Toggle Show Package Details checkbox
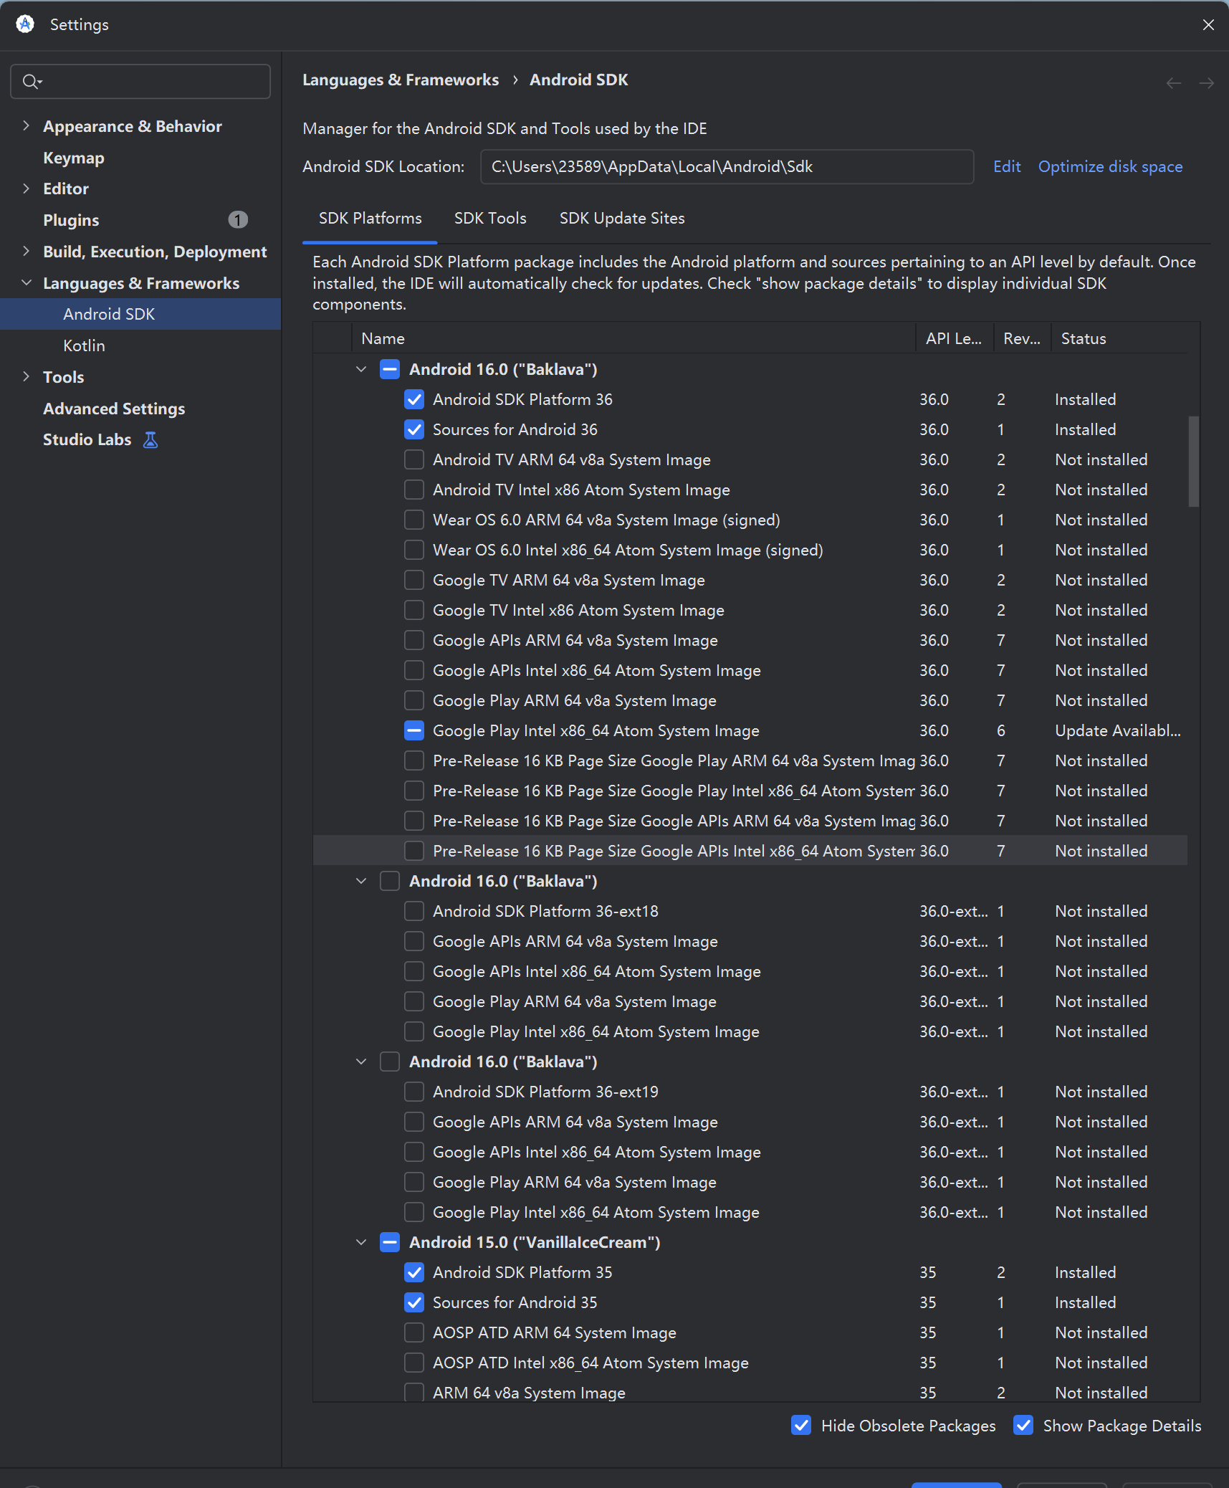 pos(1023,1425)
